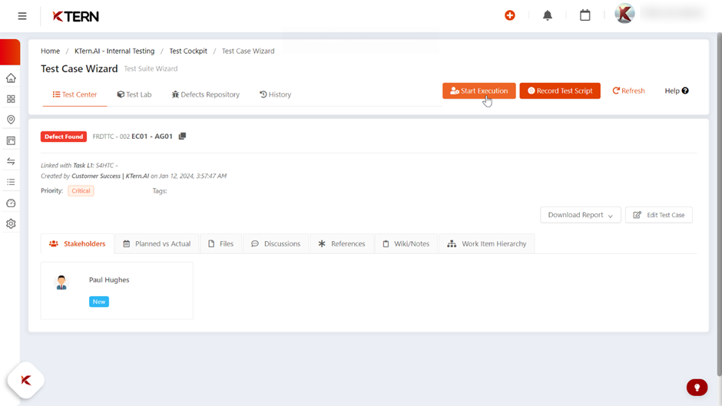
Task: Click the red lightbulb tips button
Action: 697,387
